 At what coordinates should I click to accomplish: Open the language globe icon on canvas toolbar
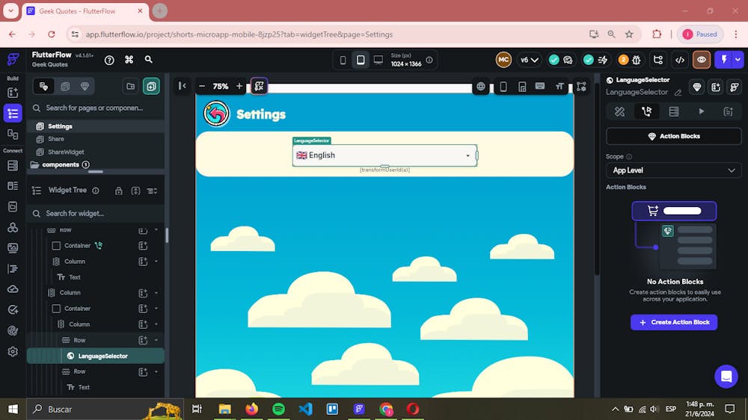[x=481, y=87]
